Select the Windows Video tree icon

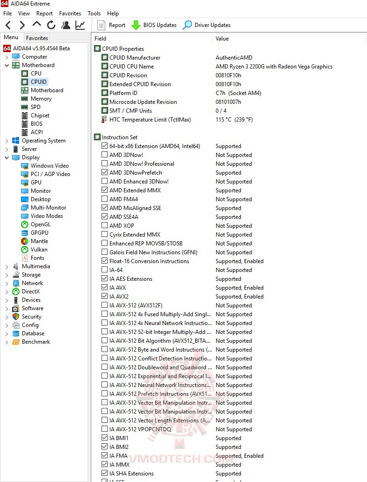25,166
